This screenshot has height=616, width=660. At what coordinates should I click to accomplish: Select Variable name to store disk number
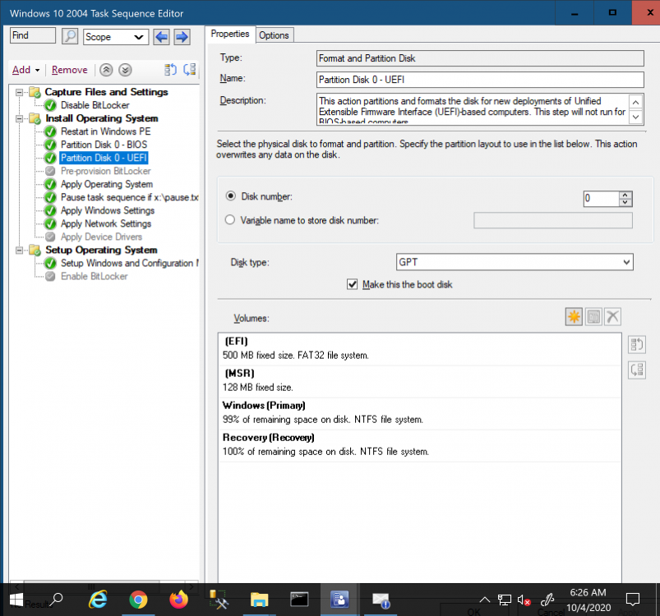[231, 220]
